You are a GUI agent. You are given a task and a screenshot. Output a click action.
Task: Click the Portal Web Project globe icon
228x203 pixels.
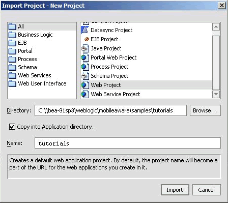pos(85,57)
